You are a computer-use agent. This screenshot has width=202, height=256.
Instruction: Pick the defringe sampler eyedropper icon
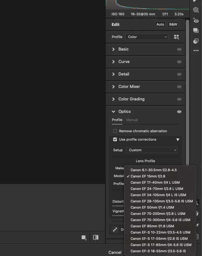coord(115,229)
